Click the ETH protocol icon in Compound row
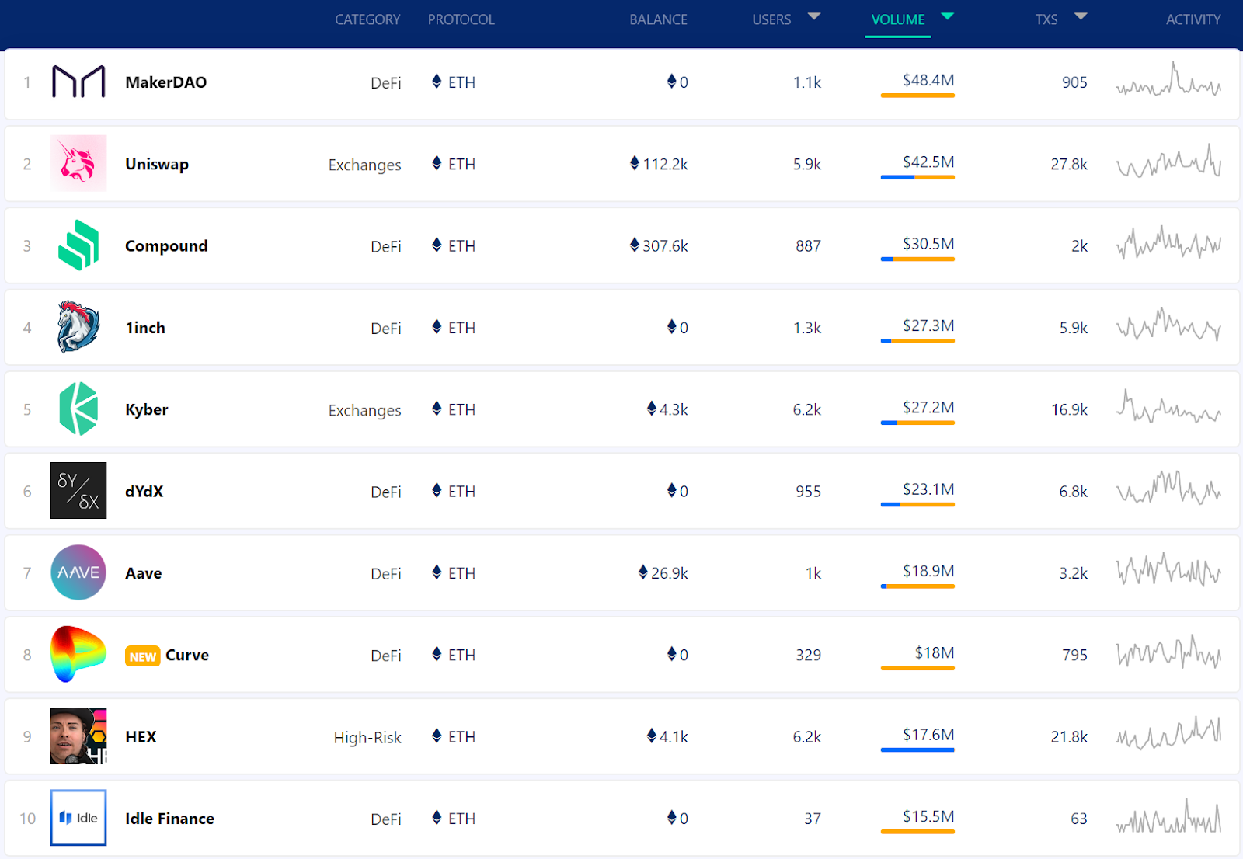Screen dimensions: 1243x859 click(x=437, y=245)
